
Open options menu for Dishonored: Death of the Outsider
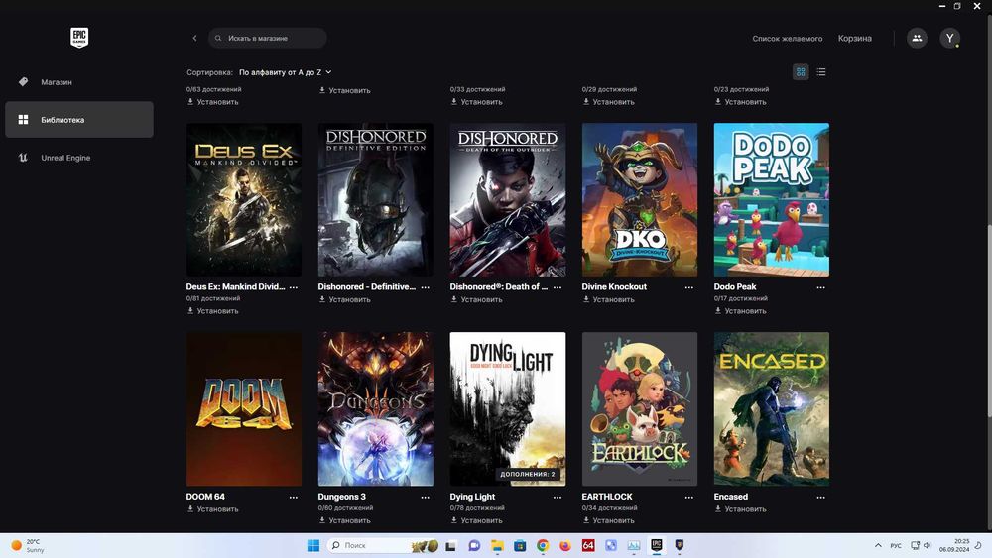coord(558,286)
